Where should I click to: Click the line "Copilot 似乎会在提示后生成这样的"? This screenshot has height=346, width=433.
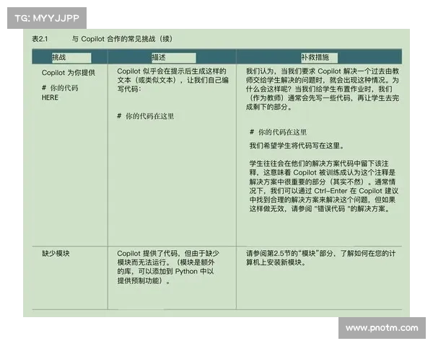[x=172, y=71]
